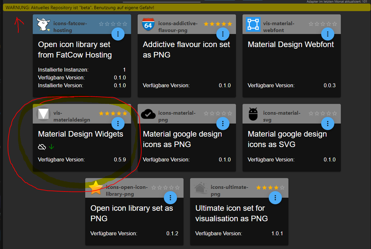Click the icons-material-png cloud check icon
This screenshot has height=249, width=371.
click(148, 114)
